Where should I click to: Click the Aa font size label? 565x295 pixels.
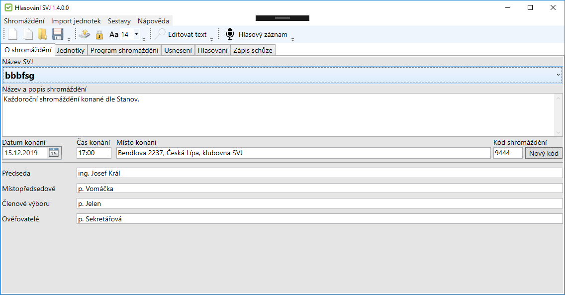click(x=114, y=35)
